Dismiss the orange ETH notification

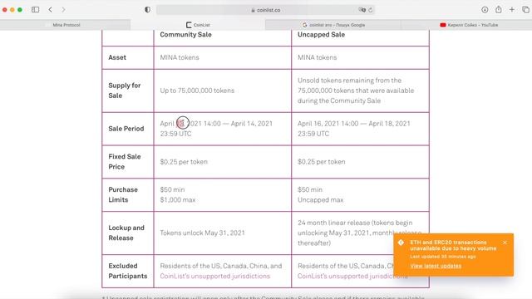505,243
